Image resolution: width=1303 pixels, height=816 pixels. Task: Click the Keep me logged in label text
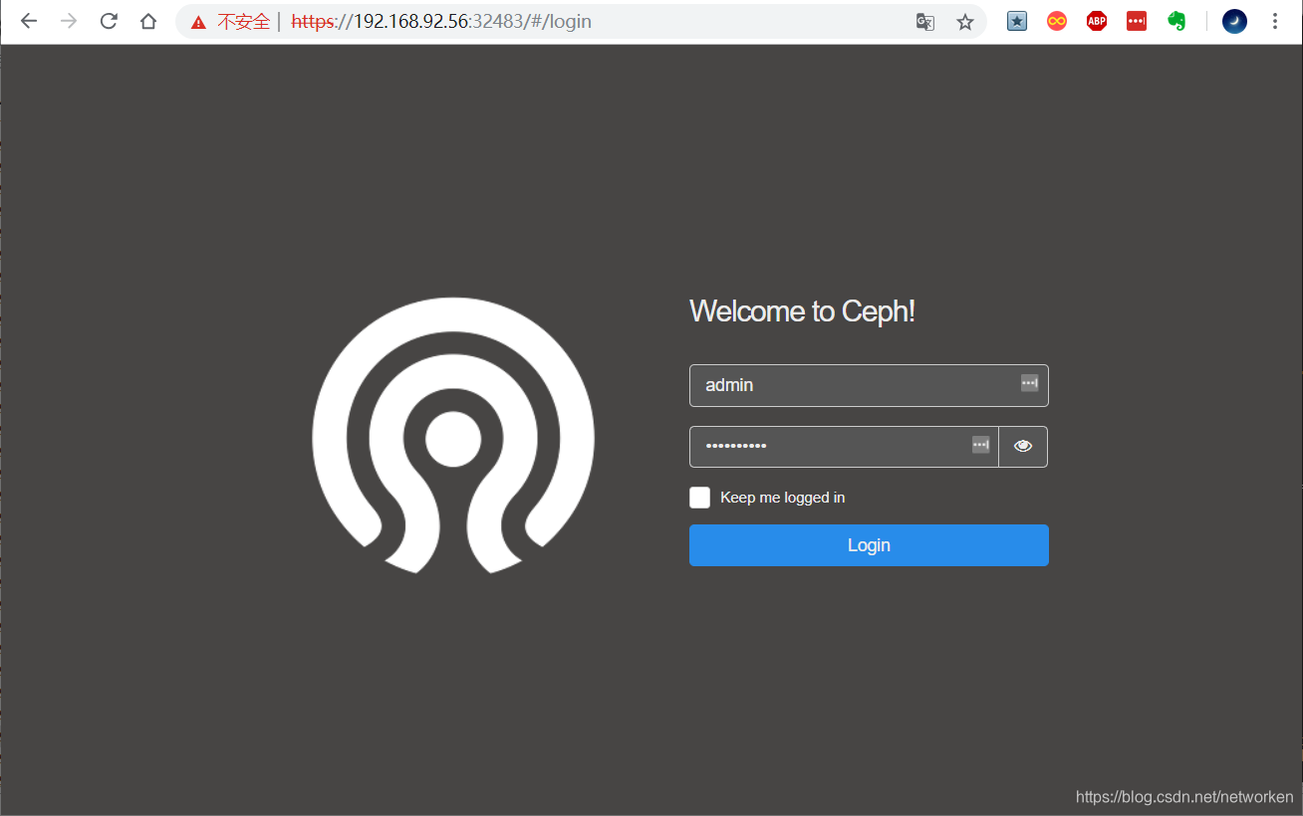tap(782, 498)
